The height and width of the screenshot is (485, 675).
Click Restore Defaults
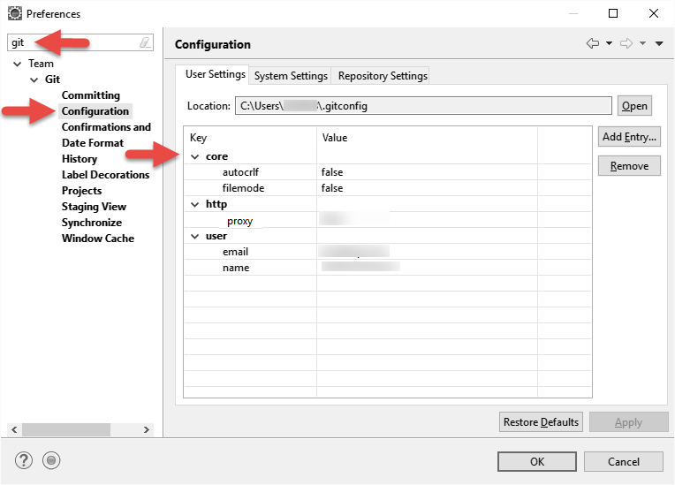(541, 422)
